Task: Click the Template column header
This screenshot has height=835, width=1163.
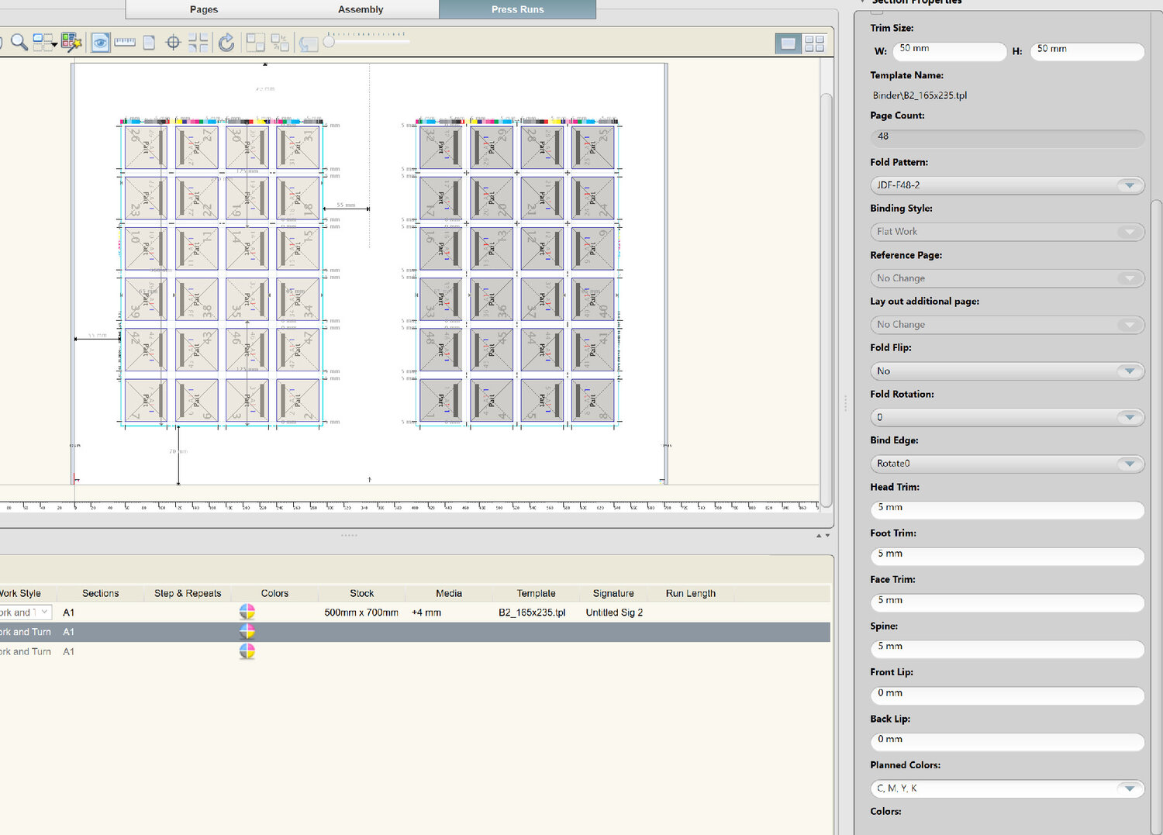Action: point(536,593)
